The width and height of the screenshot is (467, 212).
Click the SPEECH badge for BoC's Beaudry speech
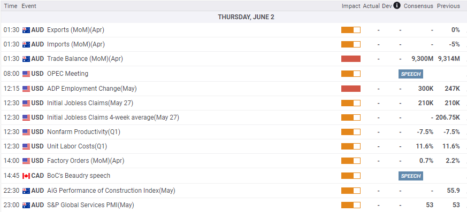pos(411,176)
